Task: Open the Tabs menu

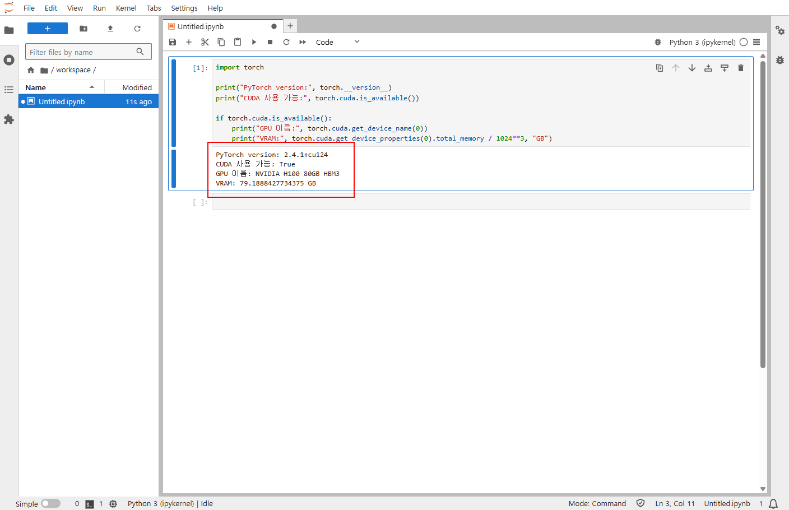Action: click(154, 8)
